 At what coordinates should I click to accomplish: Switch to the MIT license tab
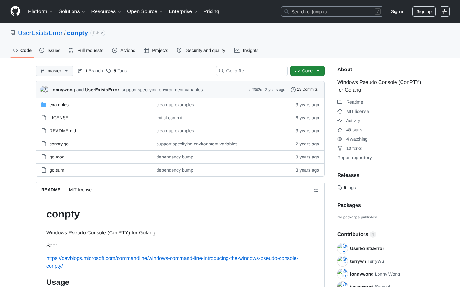80,190
